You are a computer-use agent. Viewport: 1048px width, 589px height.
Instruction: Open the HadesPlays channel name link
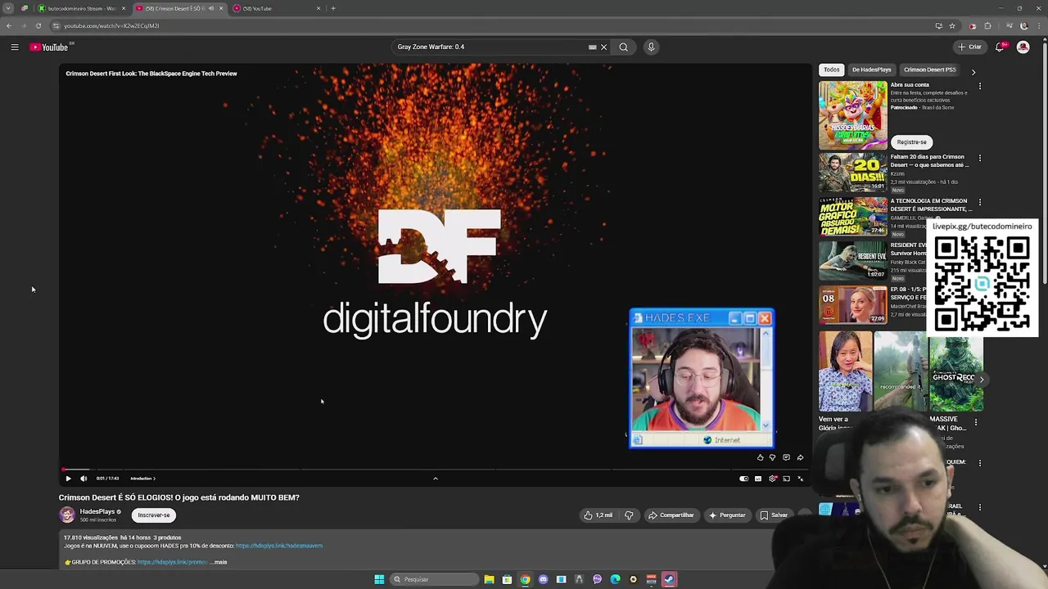pyautogui.click(x=97, y=511)
